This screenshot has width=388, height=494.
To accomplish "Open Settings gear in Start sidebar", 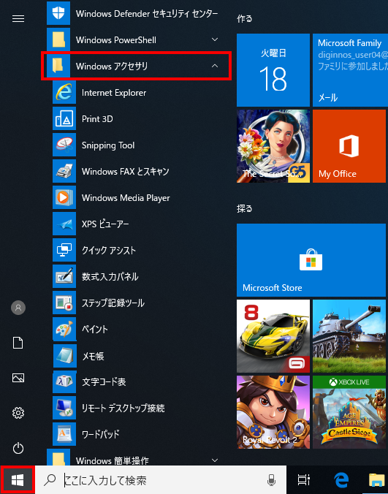I will click(18, 413).
